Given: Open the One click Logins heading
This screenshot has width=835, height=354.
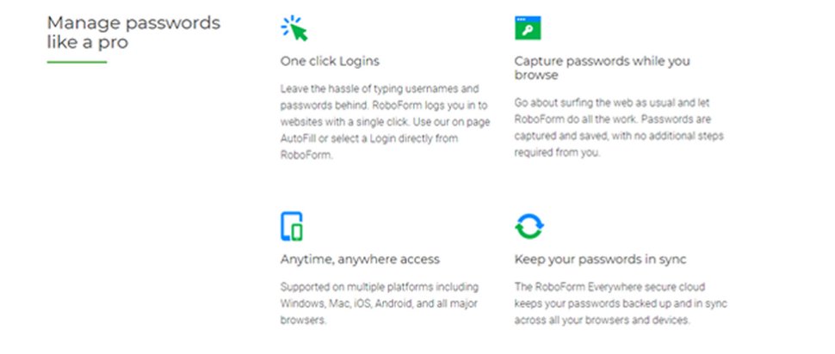Looking at the screenshot, I should (x=330, y=61).
